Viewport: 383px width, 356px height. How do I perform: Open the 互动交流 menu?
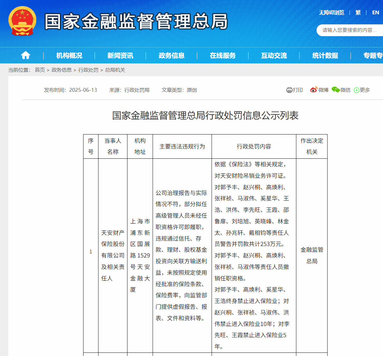point(274,55)
